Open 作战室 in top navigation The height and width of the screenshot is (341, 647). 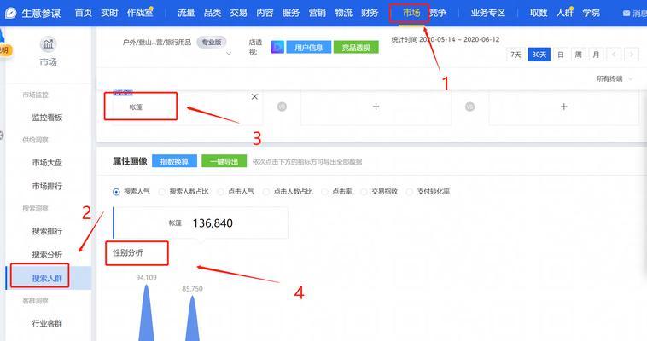click(x=140, y=13)
